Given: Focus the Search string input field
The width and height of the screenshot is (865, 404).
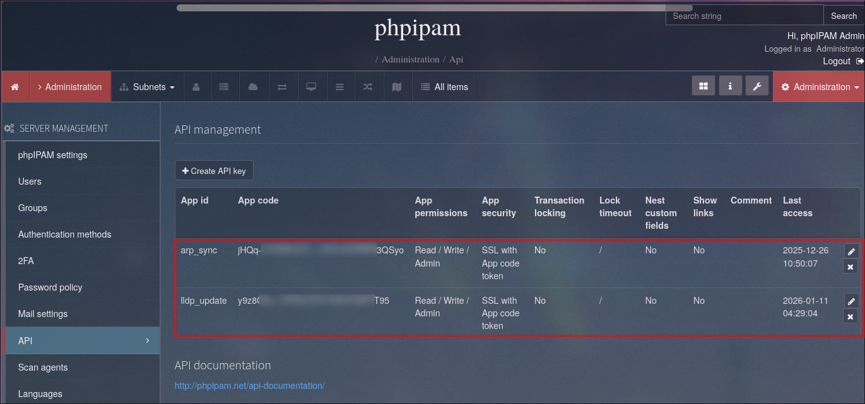Looking at the screenshot, I should point(744,16).
